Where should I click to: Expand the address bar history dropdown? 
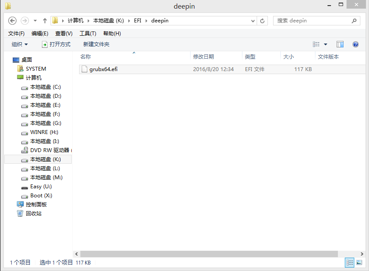[x=253, y=21]
